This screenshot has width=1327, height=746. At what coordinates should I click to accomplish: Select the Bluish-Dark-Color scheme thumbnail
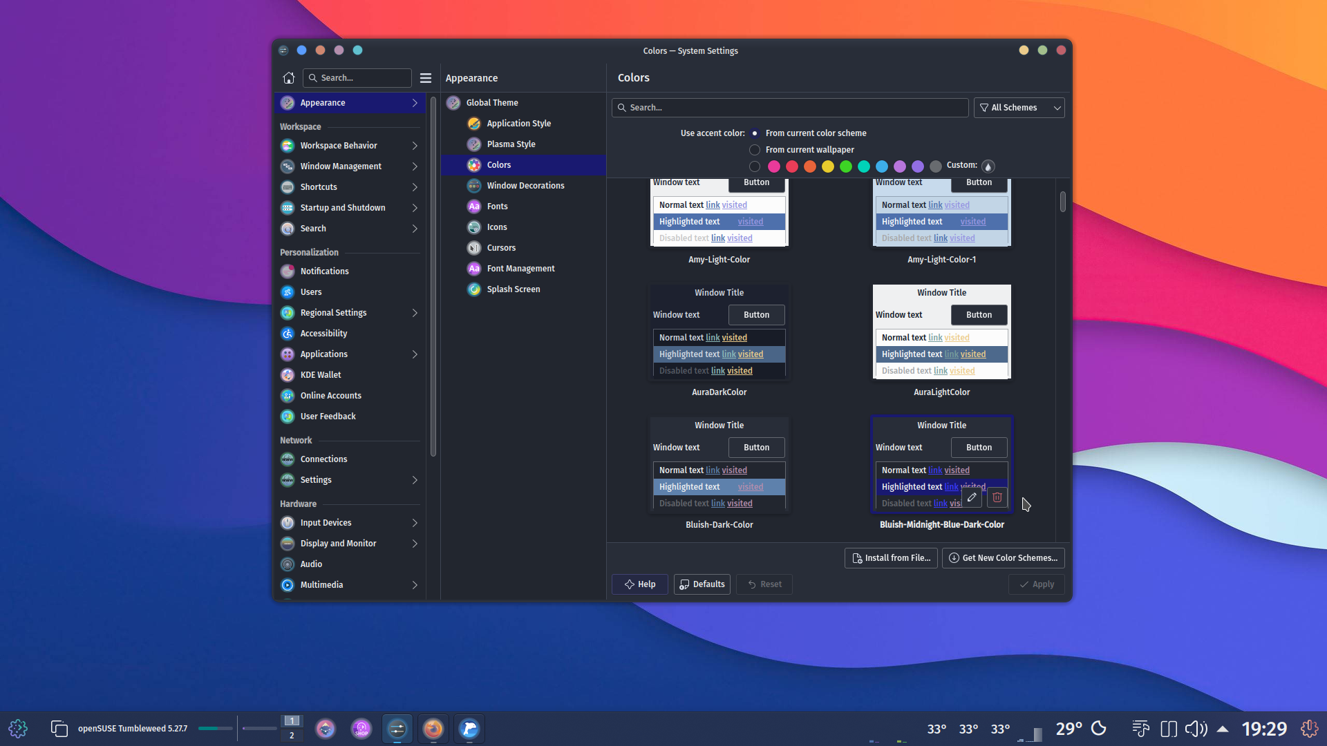(x=719, y=464)
